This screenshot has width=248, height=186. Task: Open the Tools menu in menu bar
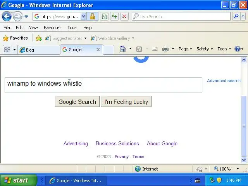(72, 28)
